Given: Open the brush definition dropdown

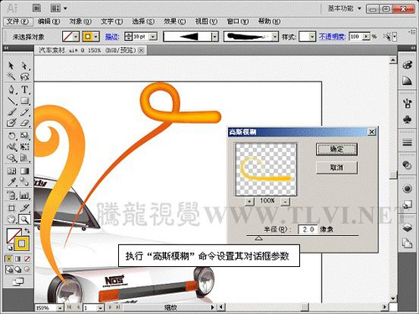Looking at the screenshot, I should [275, 37].
